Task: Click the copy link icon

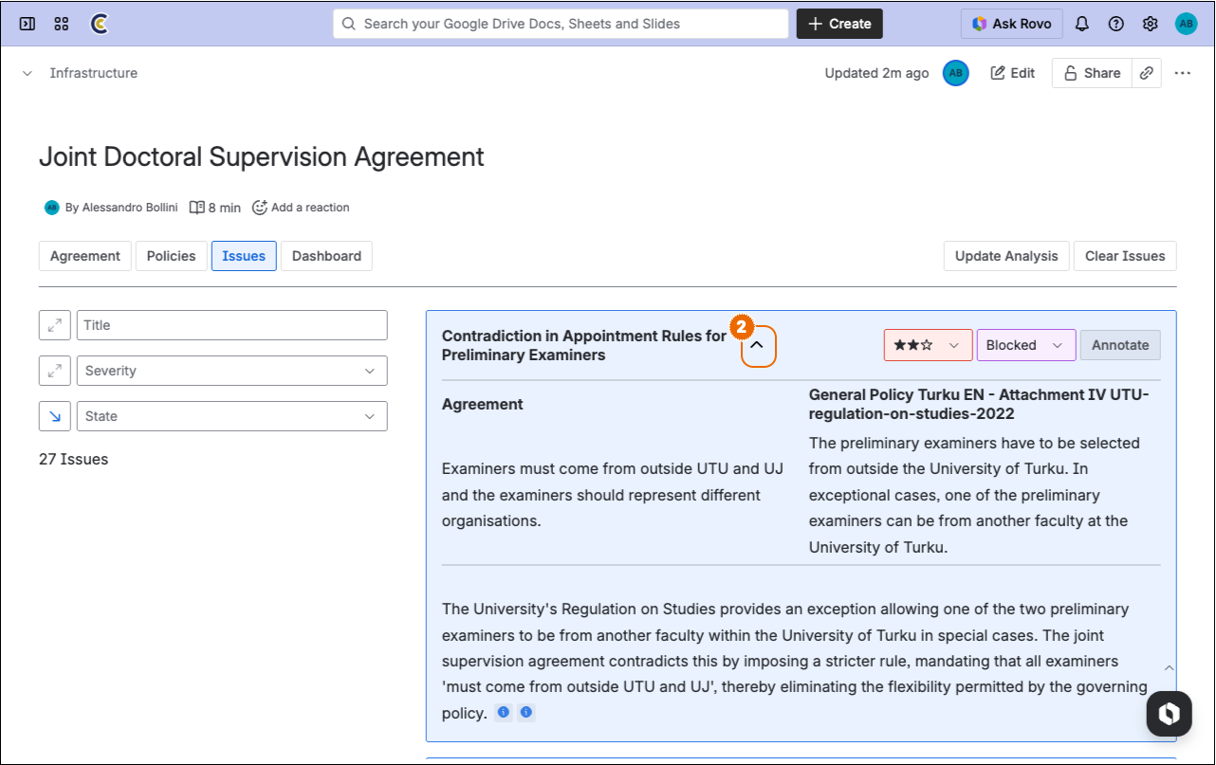Action: point(1147,73)
